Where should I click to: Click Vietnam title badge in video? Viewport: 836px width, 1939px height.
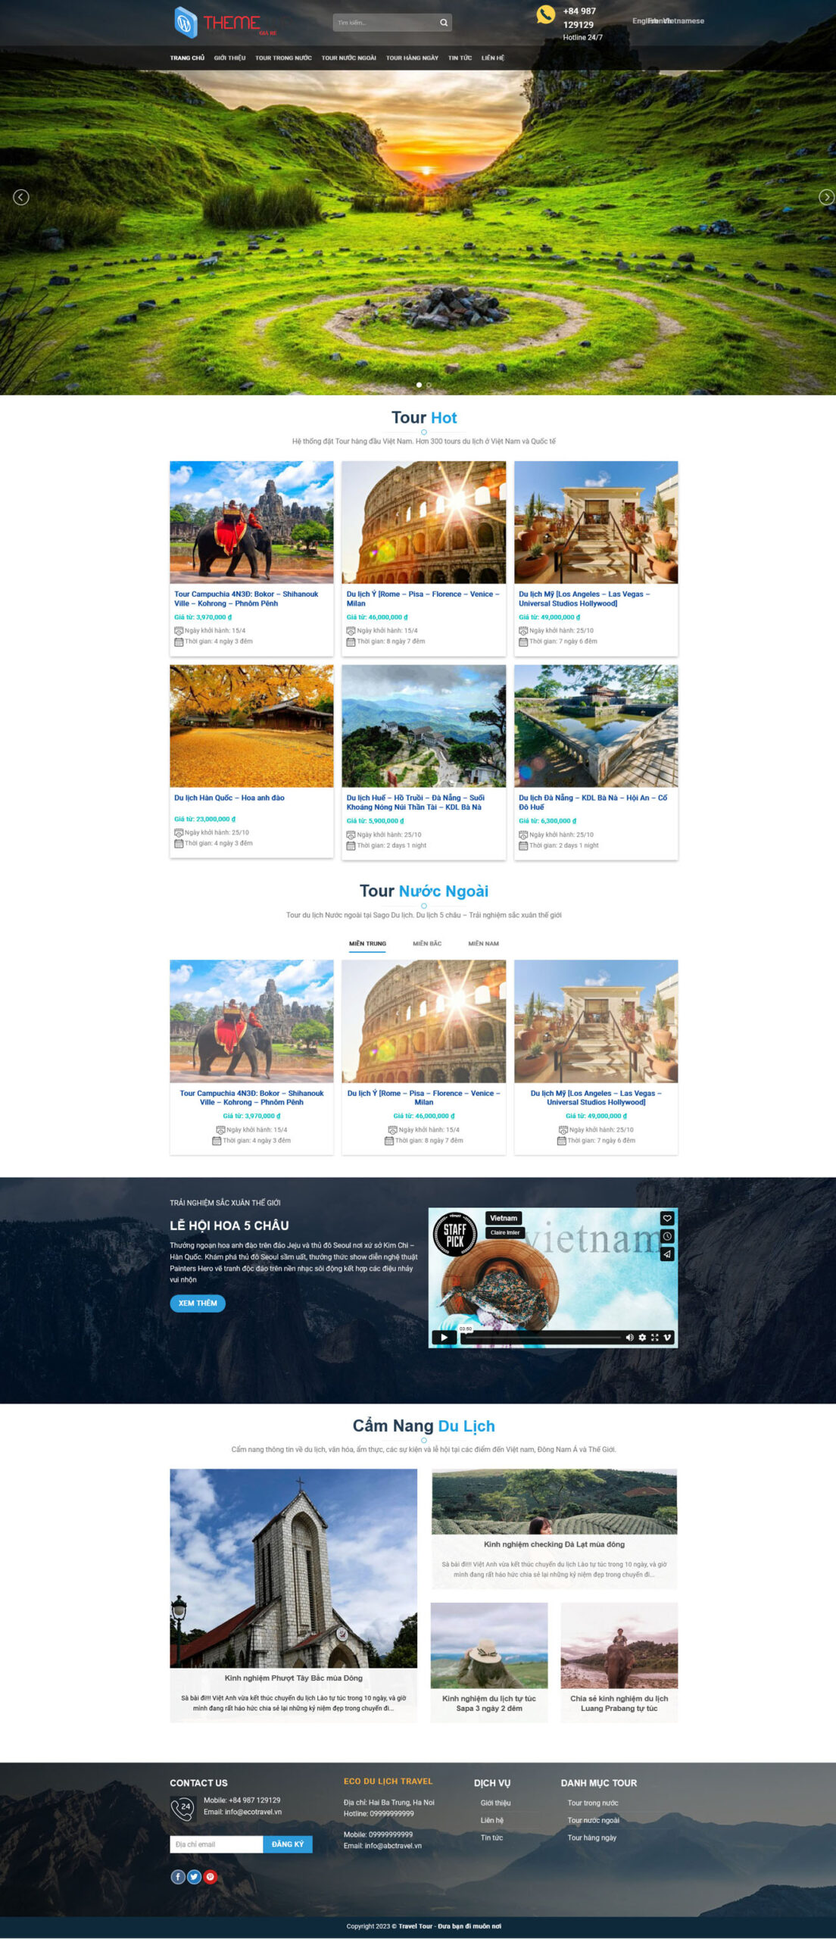point(504,1218)
